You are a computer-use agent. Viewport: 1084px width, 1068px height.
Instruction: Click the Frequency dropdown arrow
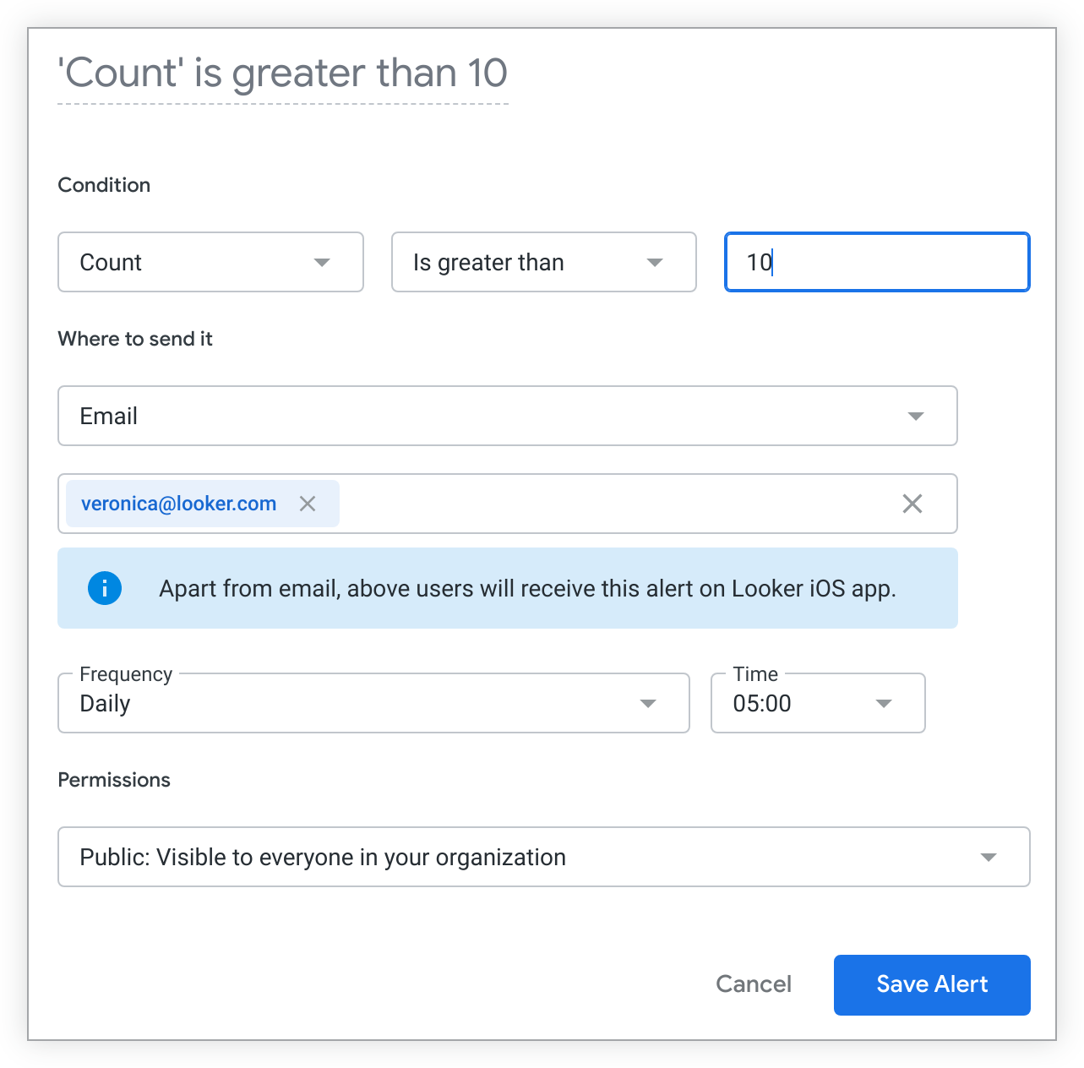coord(648,704)
